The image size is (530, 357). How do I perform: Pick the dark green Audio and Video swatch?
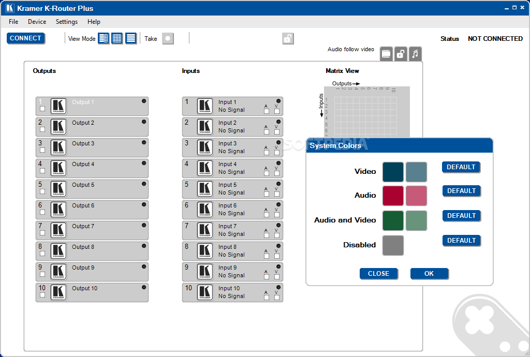(x=393, y=220)
